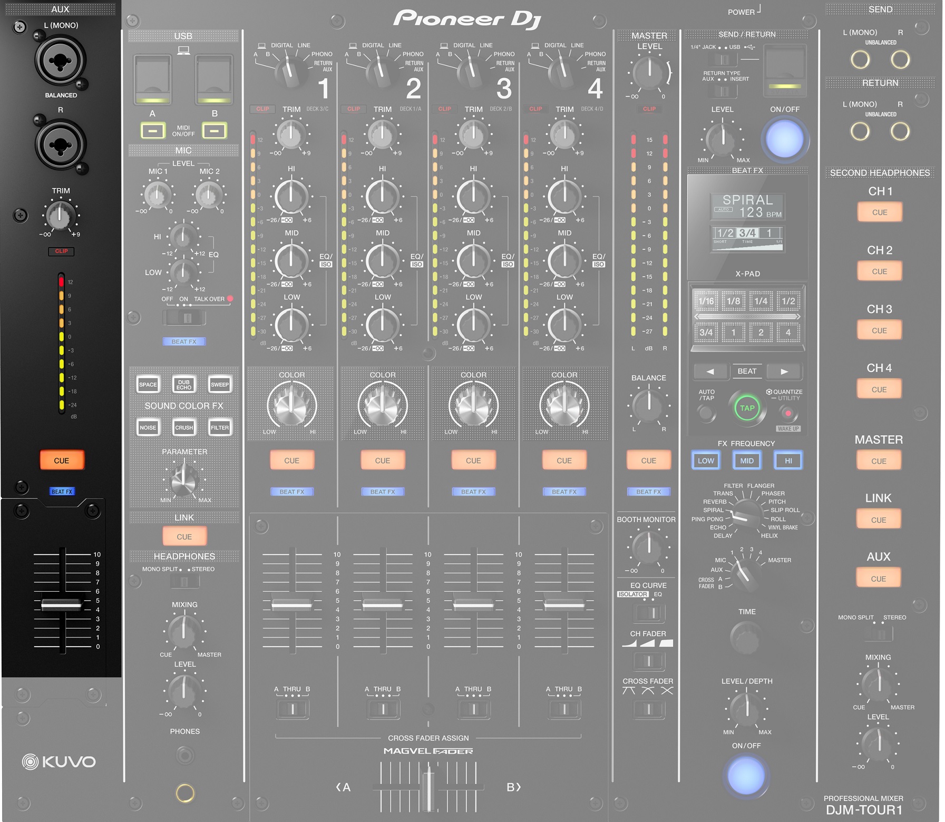Image resolution: width=945 pixels, height=822 pixels.
Task: Click channel 4 LOW EQ knob
Action: coord(564,325)
